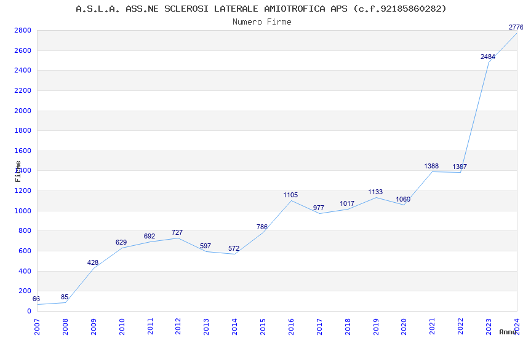Select data label 1105
The image size is (523, 338).
(x=290, y=195)
